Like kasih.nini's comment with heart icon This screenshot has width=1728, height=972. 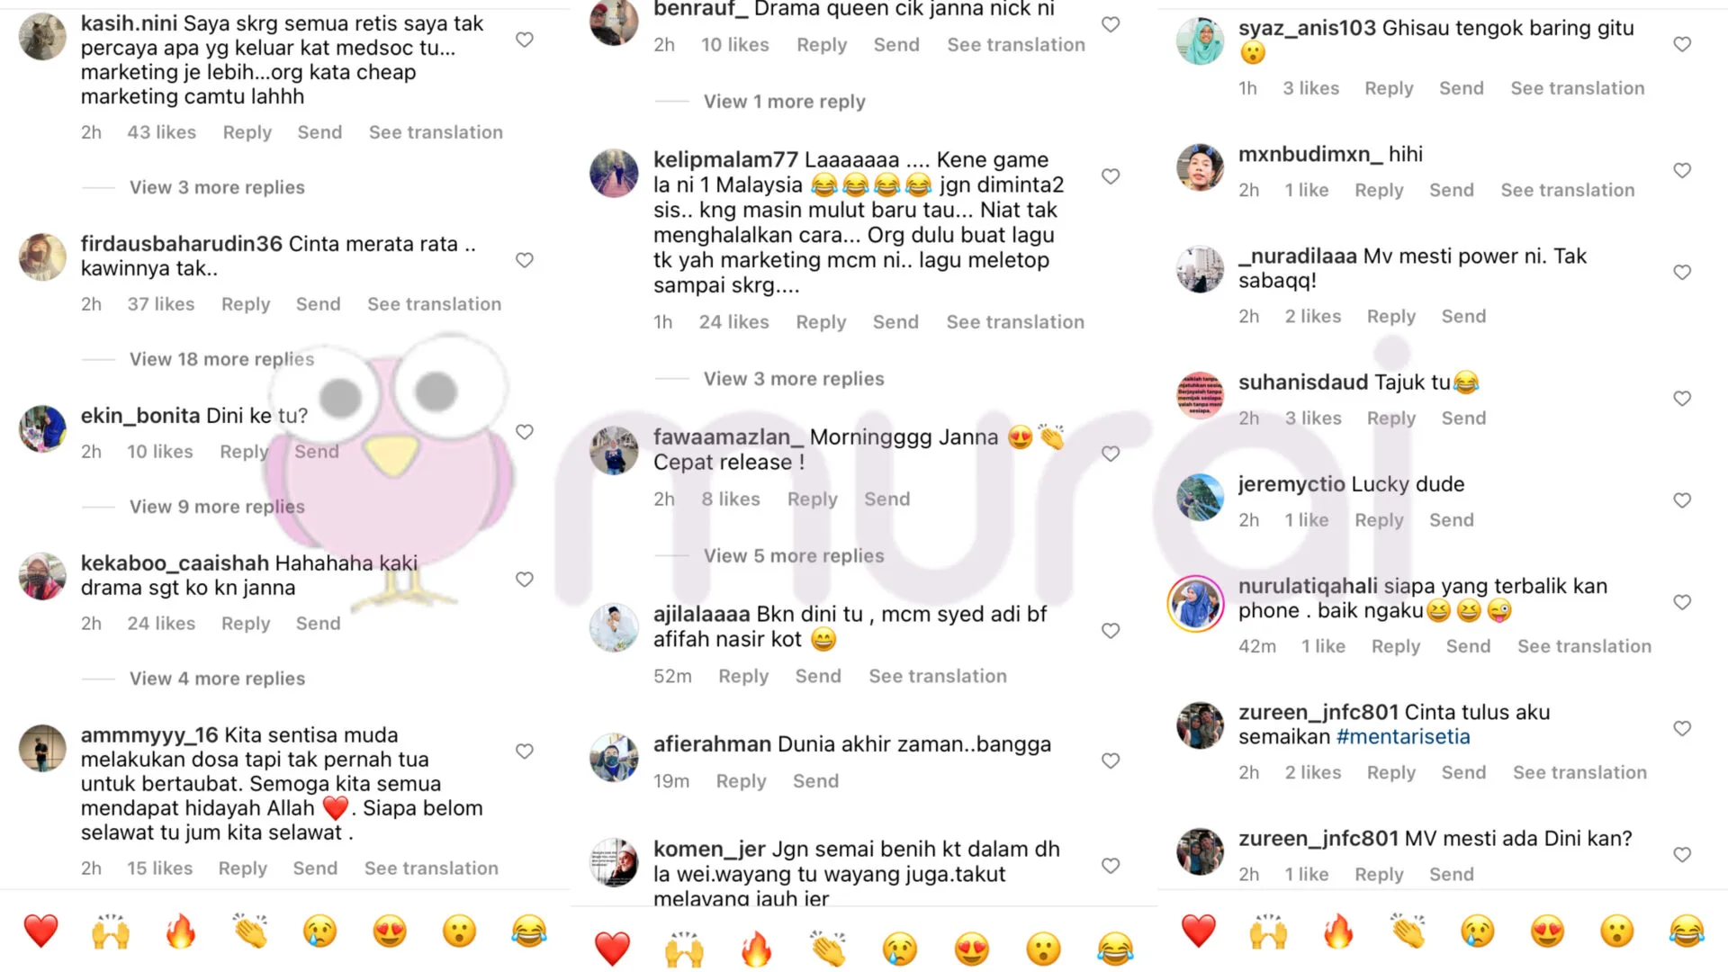(525, 40)
